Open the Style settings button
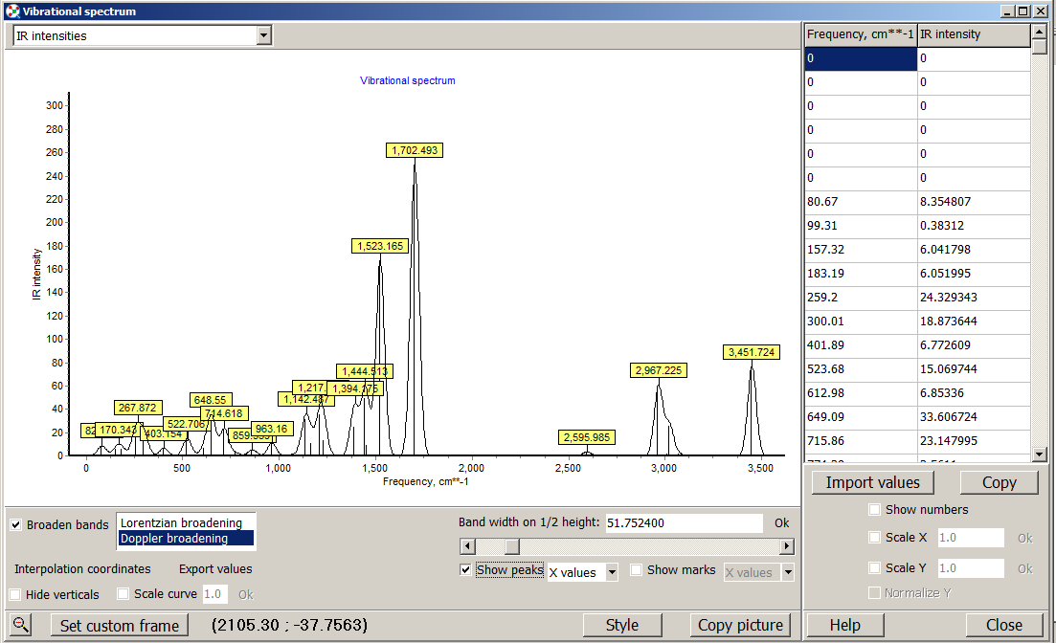1056x643 pixels. click(x=621, y=625)
